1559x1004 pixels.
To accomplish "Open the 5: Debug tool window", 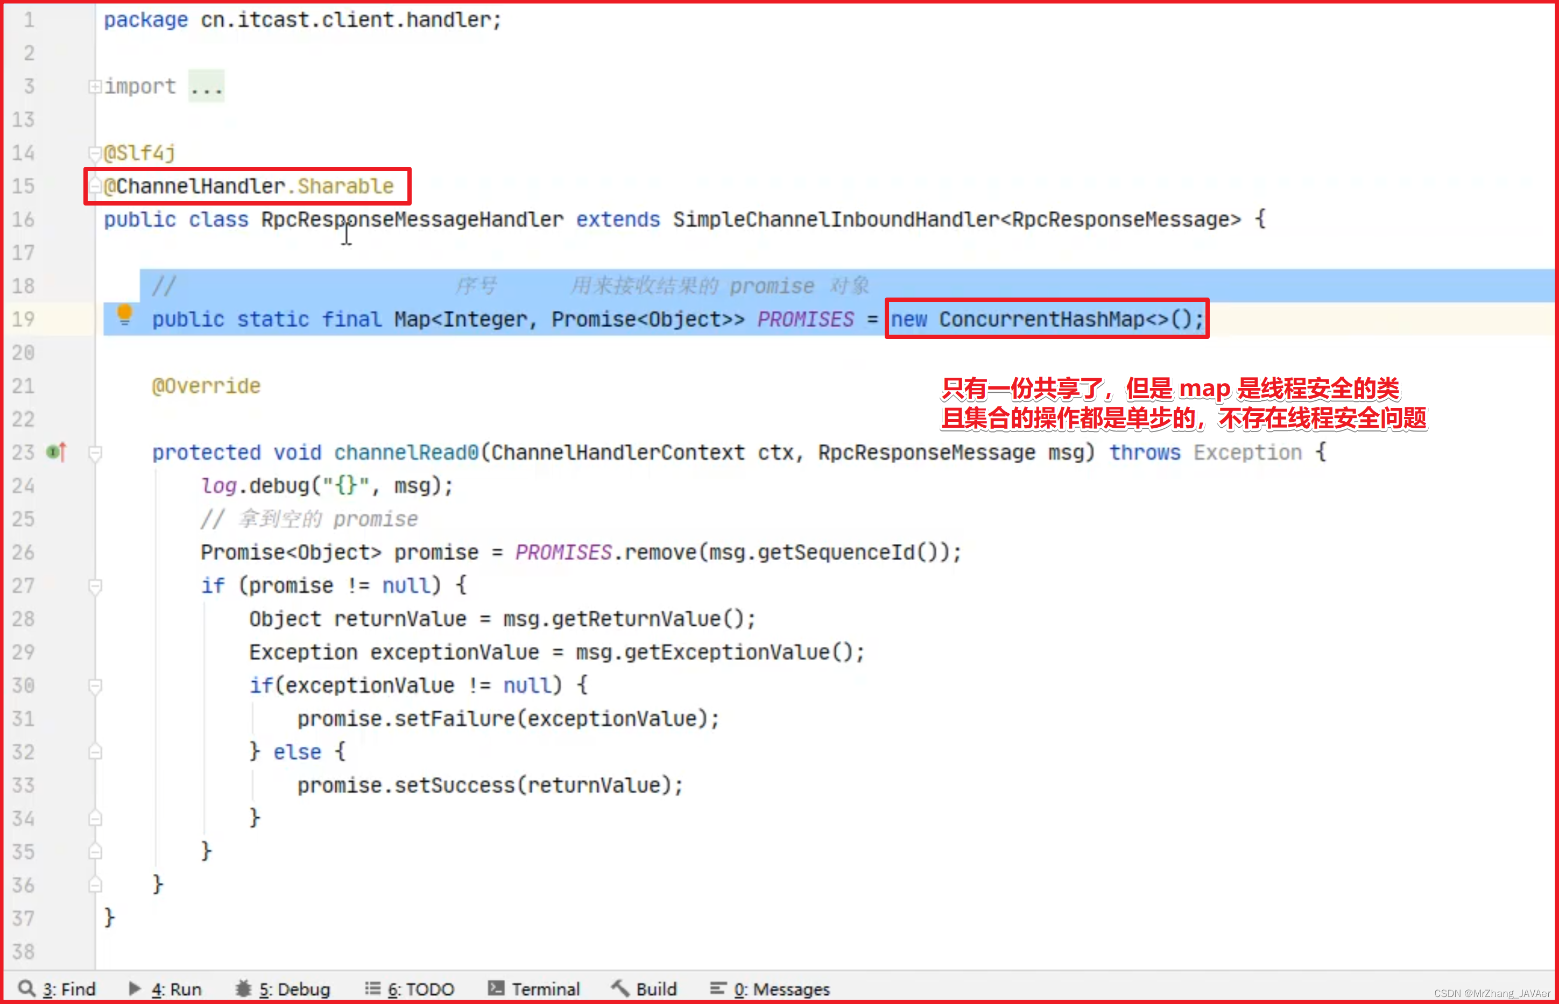I will point(283,988).
